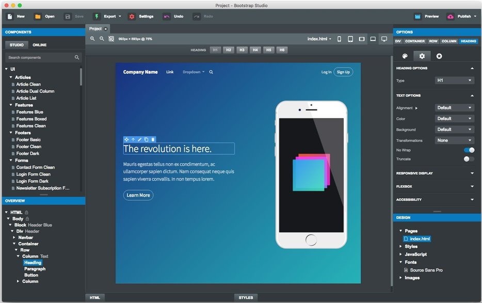Click the zoom in magnifier icon

(x=93, y=39)
